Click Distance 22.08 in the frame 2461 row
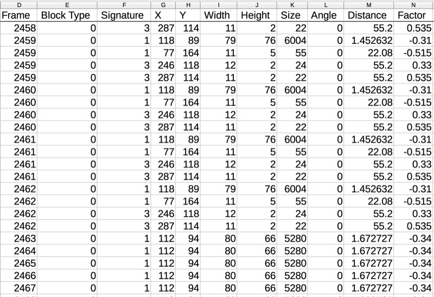Screen dimensions: 434x297 tap(369, 152)
